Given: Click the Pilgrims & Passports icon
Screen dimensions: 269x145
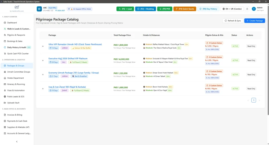Looking at the screenshot, I should pos(5,35).
